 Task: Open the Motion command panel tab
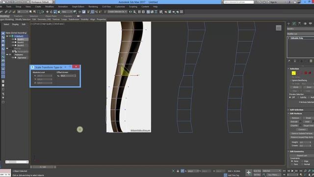[305, 24]
